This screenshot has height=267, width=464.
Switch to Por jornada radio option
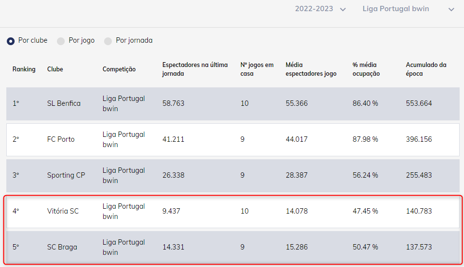coord(108,41)
